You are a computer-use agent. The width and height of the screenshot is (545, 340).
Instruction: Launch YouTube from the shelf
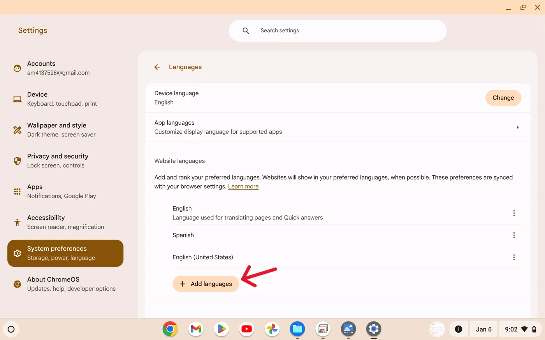(x=247, y=329)
